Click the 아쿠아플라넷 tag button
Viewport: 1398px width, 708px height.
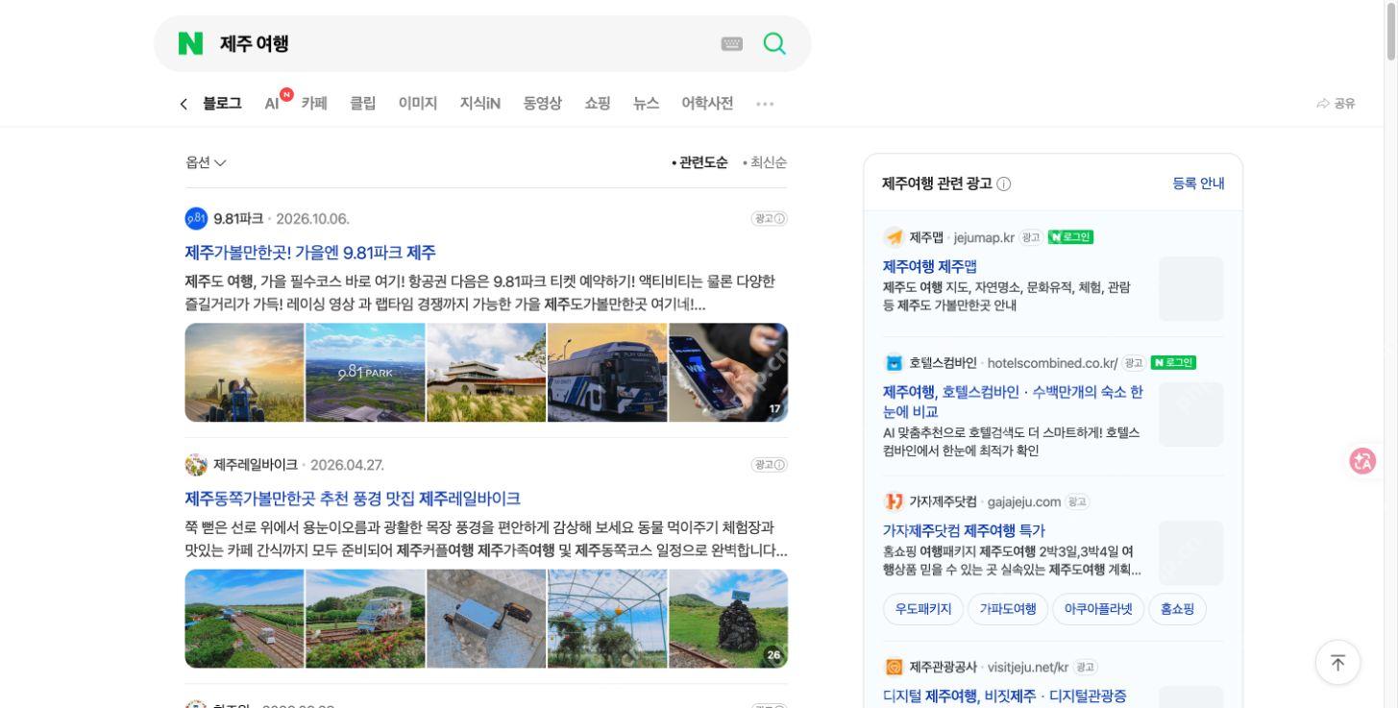tap(1098, 609)
